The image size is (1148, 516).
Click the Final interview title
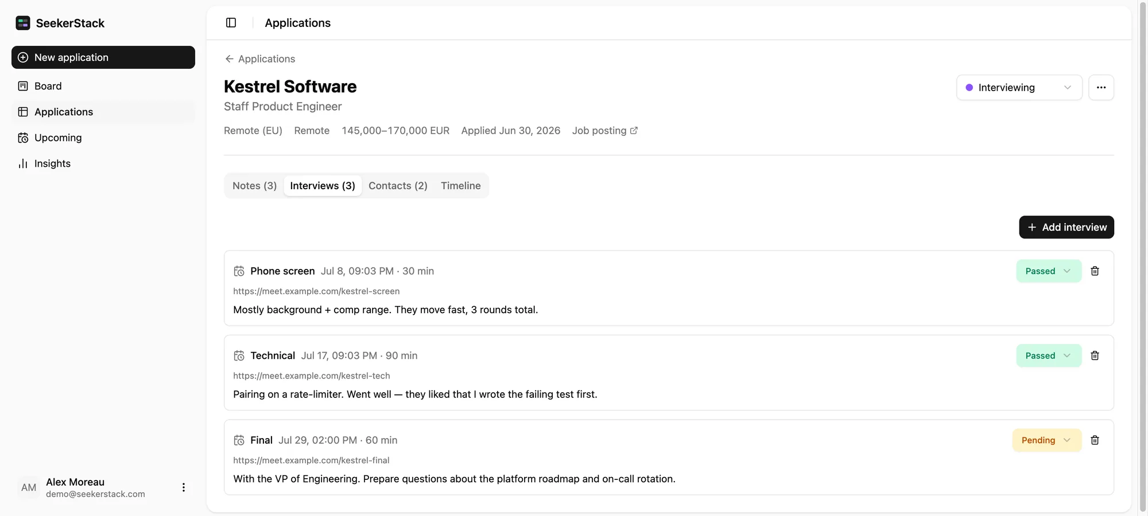click(261, 440)
